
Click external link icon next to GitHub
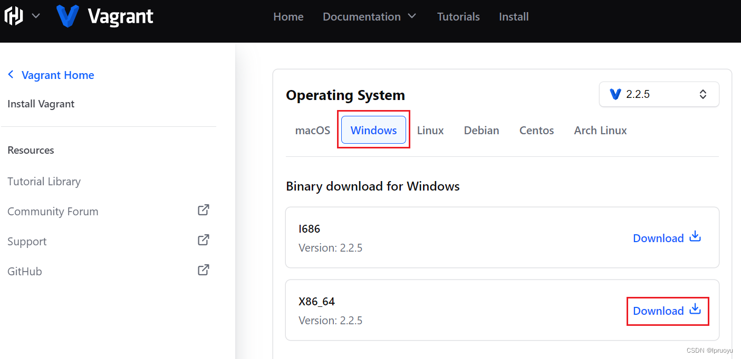(x=204, y=270)
